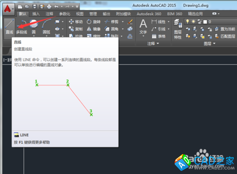This screenshot has height=174, width=237.
Task: Save the drawing with the floppy disk icon
Action: pos(35,7)
